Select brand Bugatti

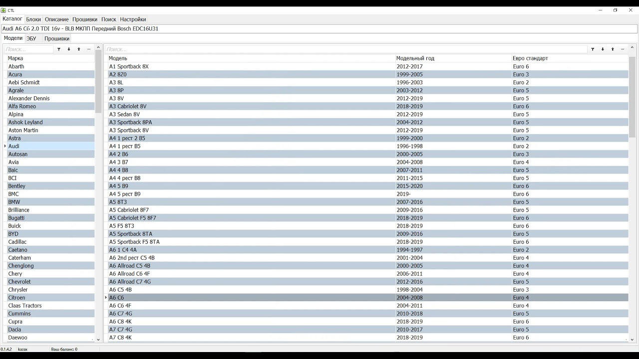(50, 218)
